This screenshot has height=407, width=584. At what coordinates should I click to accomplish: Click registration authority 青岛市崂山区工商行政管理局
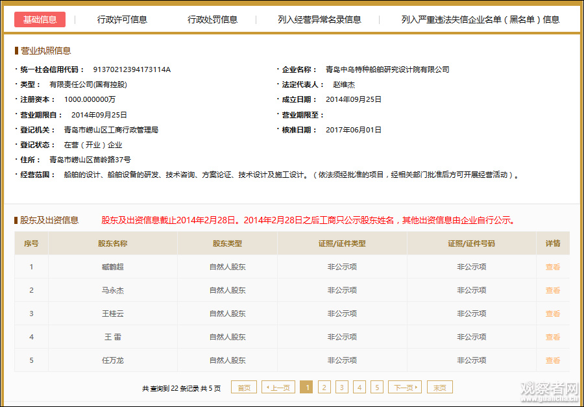coord(111,130)
